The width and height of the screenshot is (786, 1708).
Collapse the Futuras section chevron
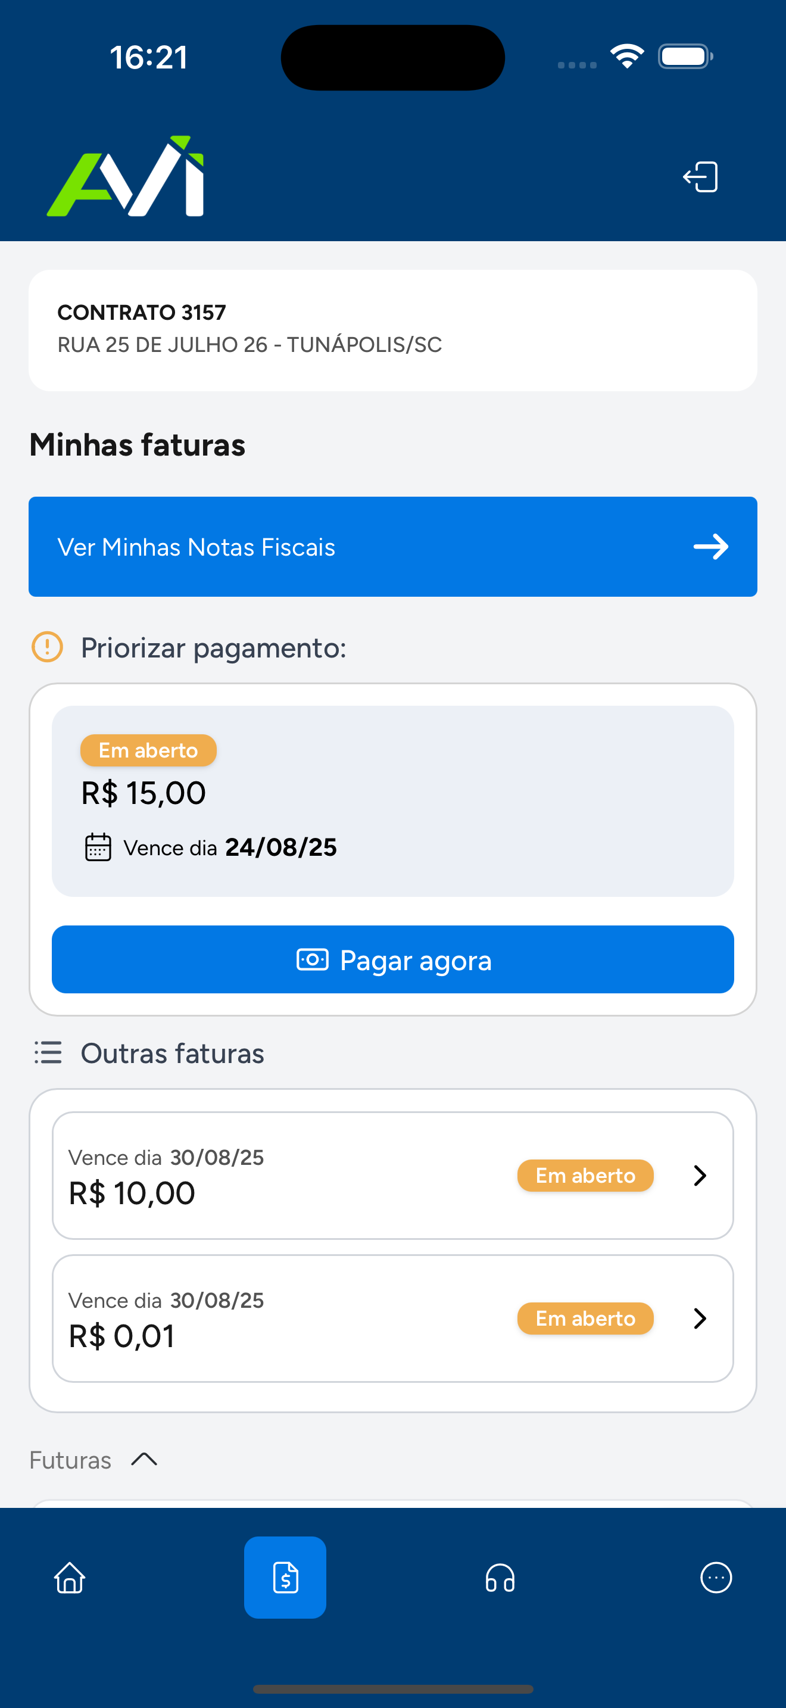(x=144, y=1459)
